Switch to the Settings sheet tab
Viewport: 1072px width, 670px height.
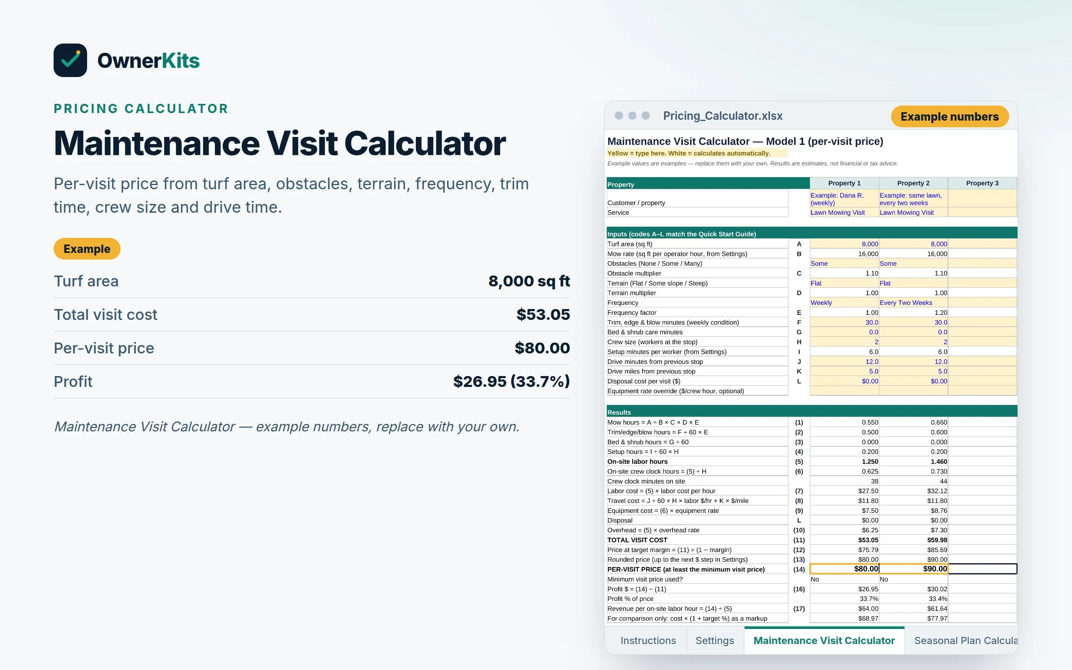(x=714, y=641)
